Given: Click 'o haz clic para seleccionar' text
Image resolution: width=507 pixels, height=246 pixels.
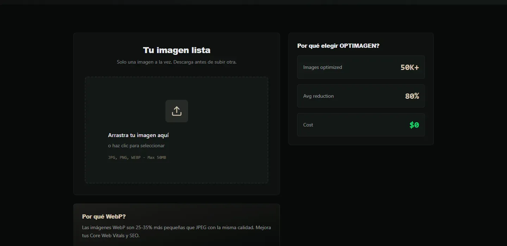Looking at the screenshot, I should pos(136,145).
